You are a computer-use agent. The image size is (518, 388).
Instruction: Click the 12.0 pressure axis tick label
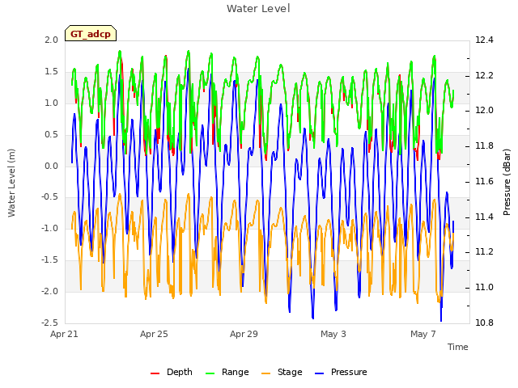click(x=484, y=110)
